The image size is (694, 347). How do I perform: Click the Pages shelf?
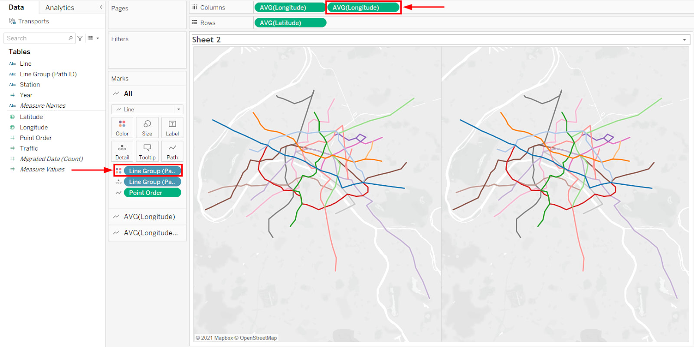pos(147,15)
